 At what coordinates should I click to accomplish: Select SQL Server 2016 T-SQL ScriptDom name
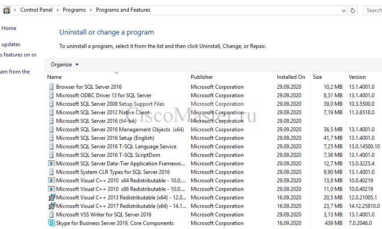[x=108, y=155]
